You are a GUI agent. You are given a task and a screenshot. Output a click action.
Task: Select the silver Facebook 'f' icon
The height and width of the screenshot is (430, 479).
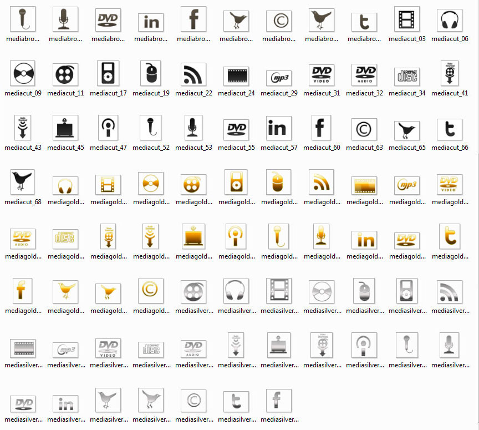[279, 401]
